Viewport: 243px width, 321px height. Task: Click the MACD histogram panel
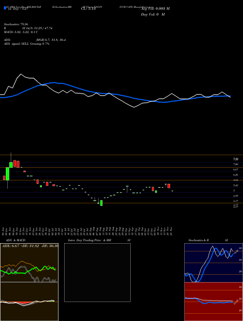[29, 302]
